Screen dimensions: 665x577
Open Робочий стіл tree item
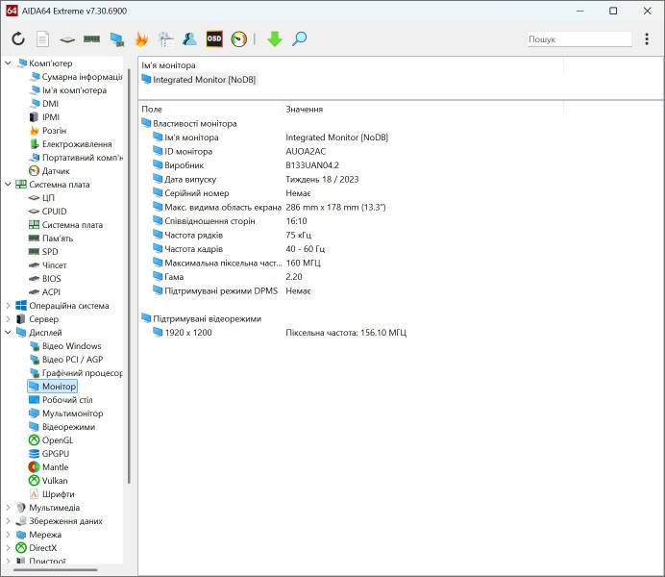pos(61,400)
